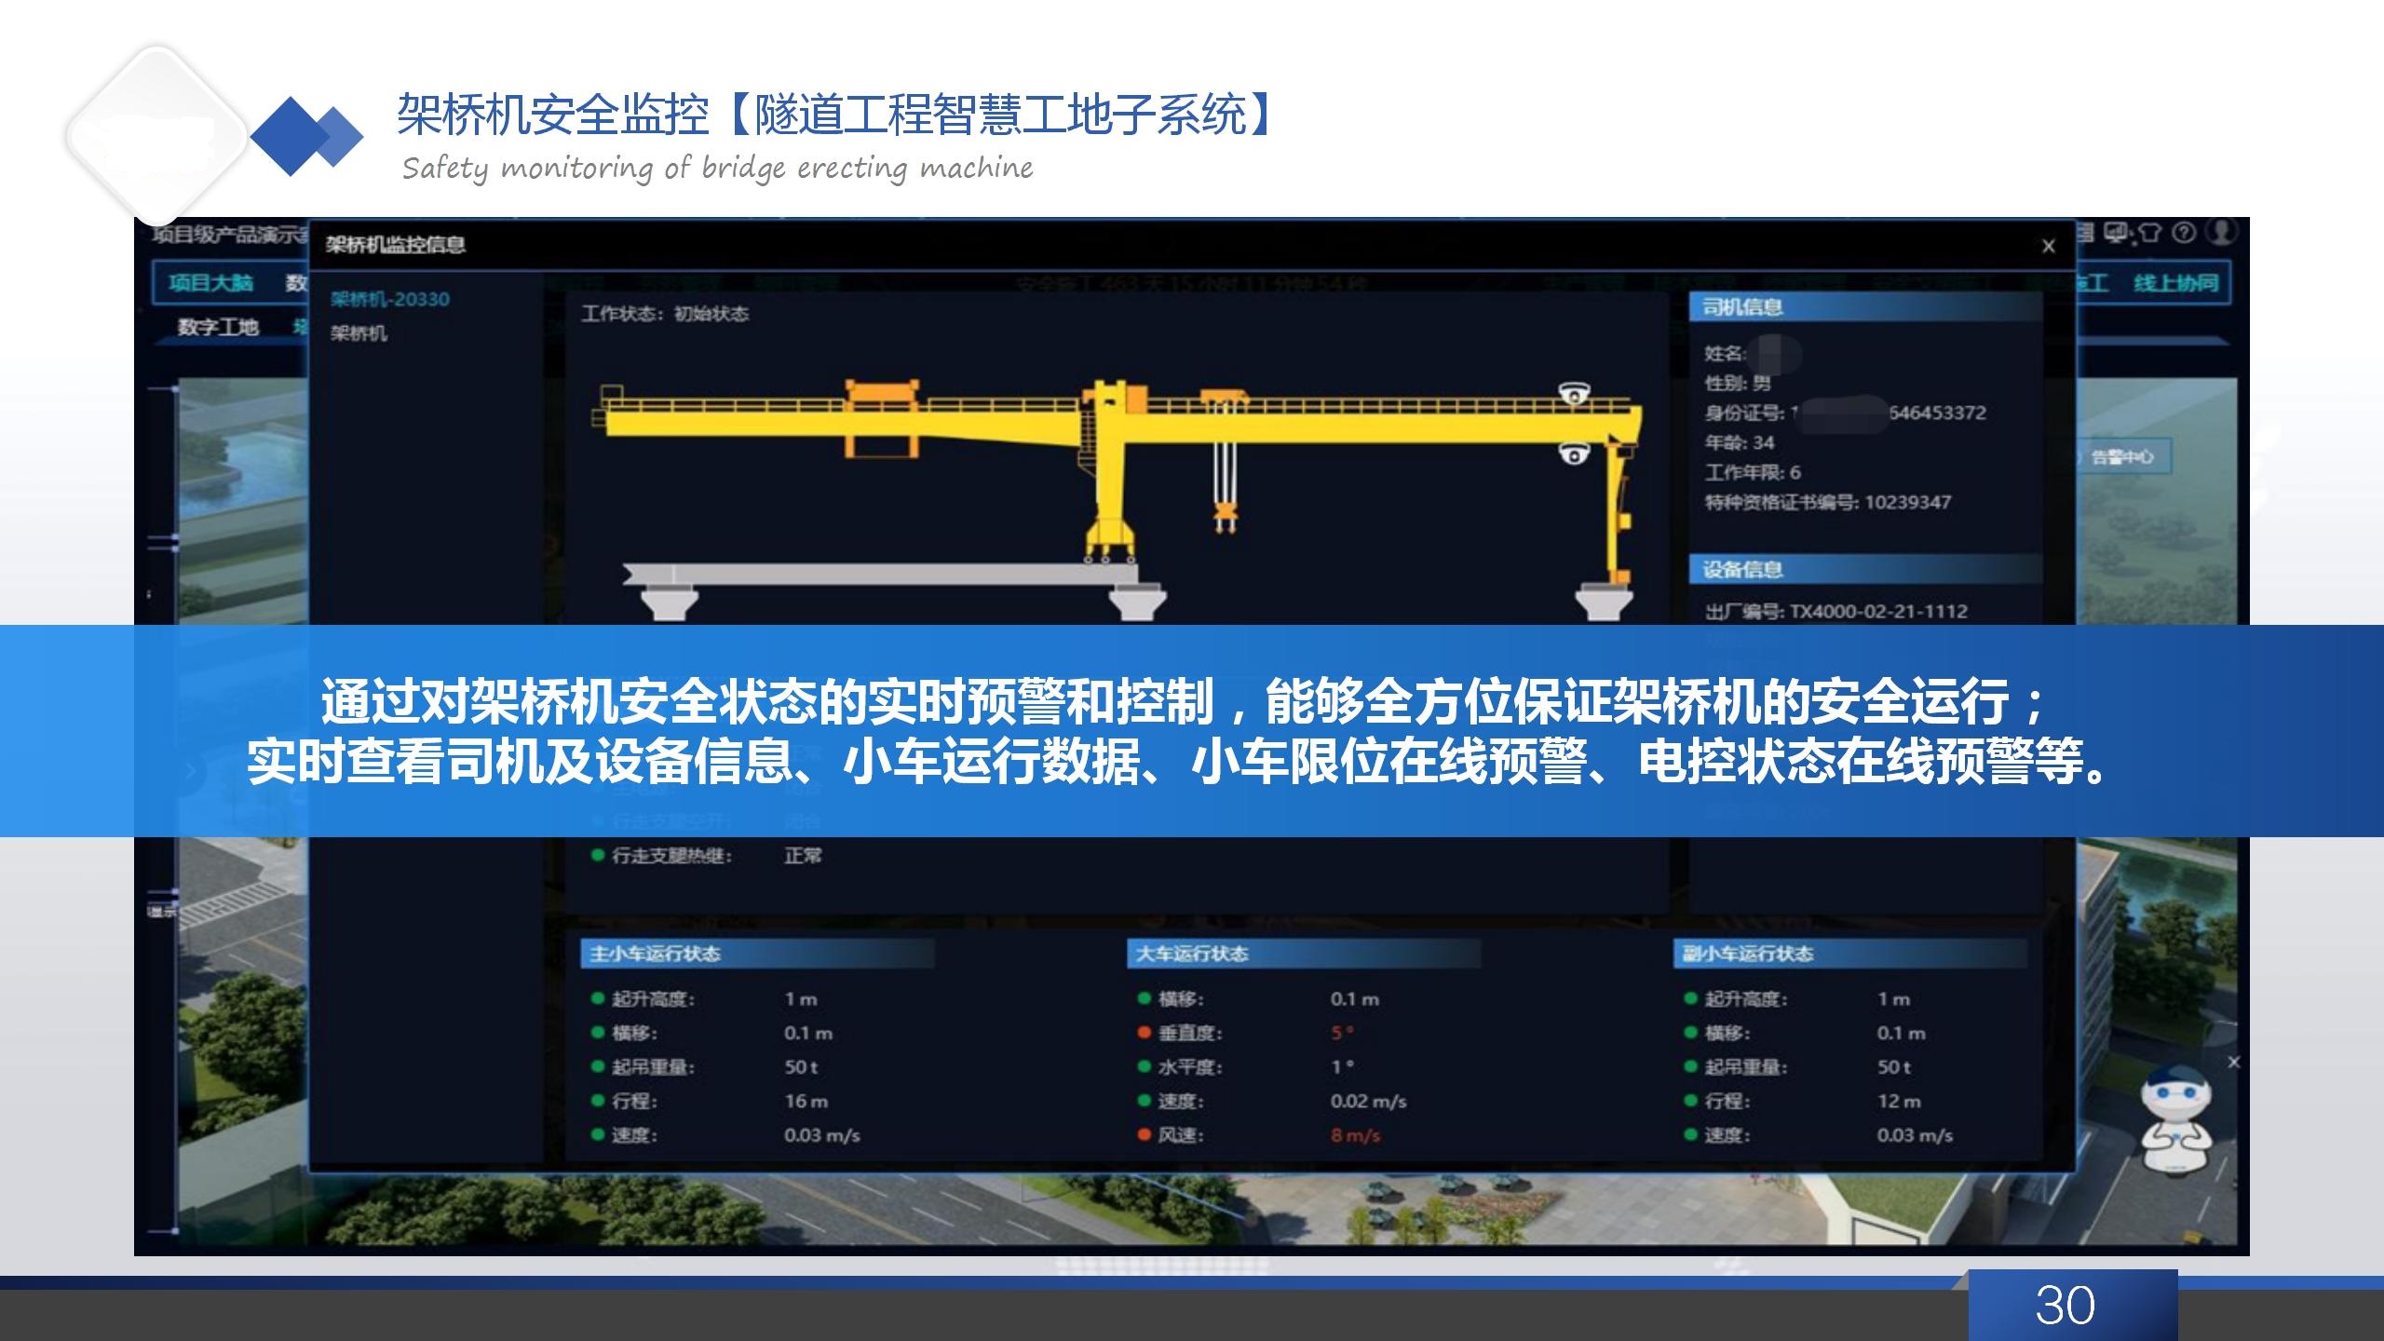Click 起升高度 1 m in 副小车运行状态
Viewport: 2384px width, 1341px height.
pos(1798,999)
